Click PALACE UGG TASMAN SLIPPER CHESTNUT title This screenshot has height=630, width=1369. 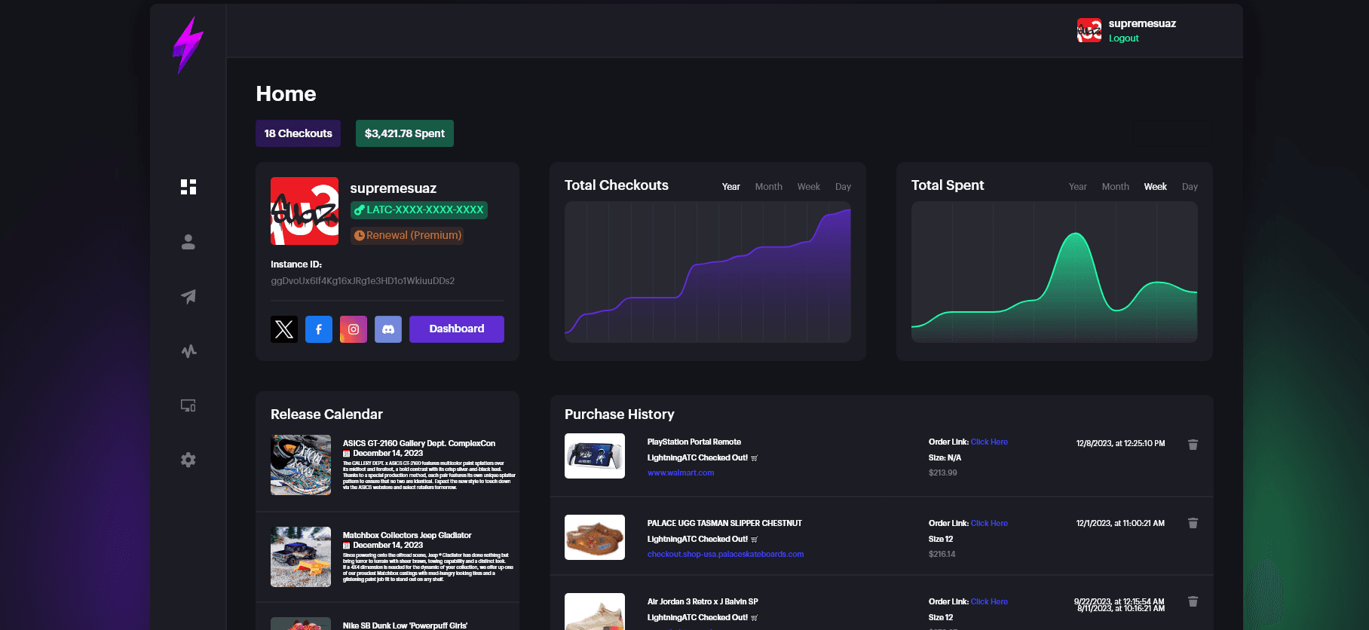tap(724, 524)
